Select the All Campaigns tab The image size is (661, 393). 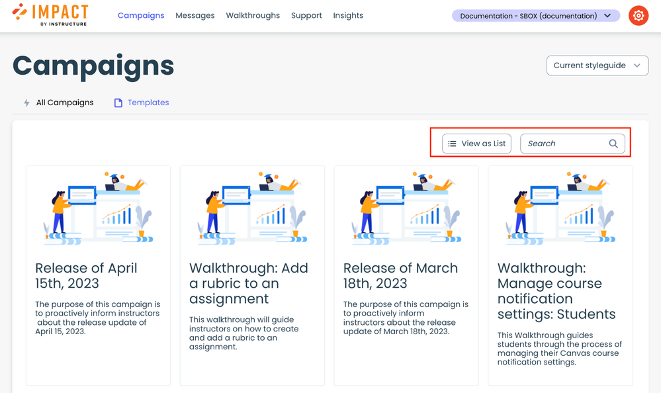coord(65,103)
